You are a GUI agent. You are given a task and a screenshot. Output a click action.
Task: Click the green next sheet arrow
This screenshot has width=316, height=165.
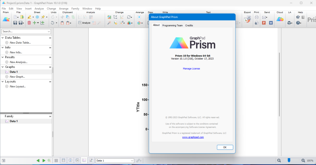[x=44, y=161]
